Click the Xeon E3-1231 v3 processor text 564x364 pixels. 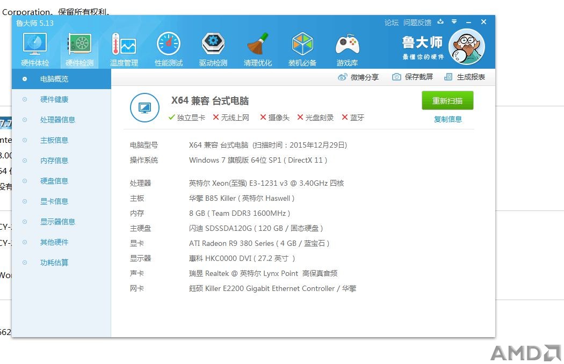266,183
